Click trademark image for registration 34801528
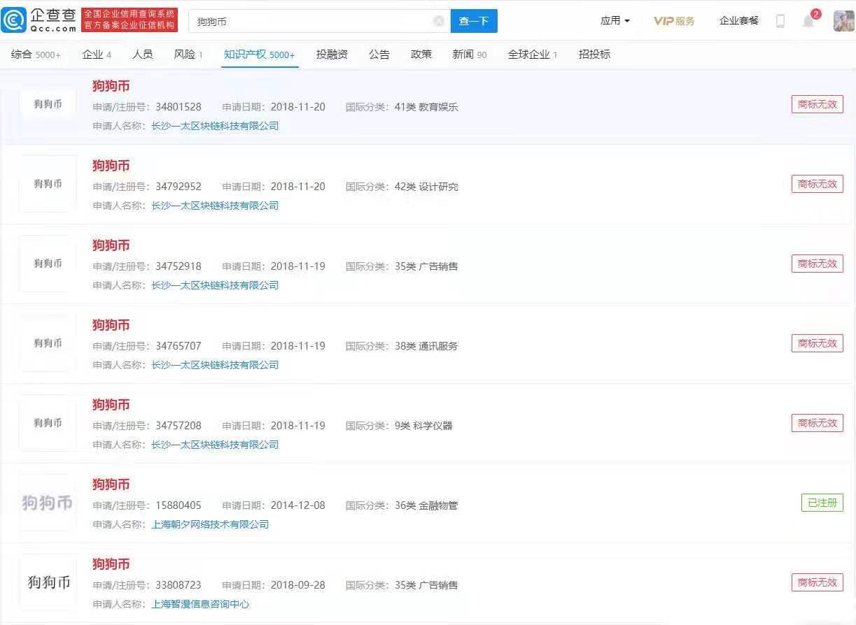Image resolution: width=856 pixels, height=625 pixels. pos(48,104)
